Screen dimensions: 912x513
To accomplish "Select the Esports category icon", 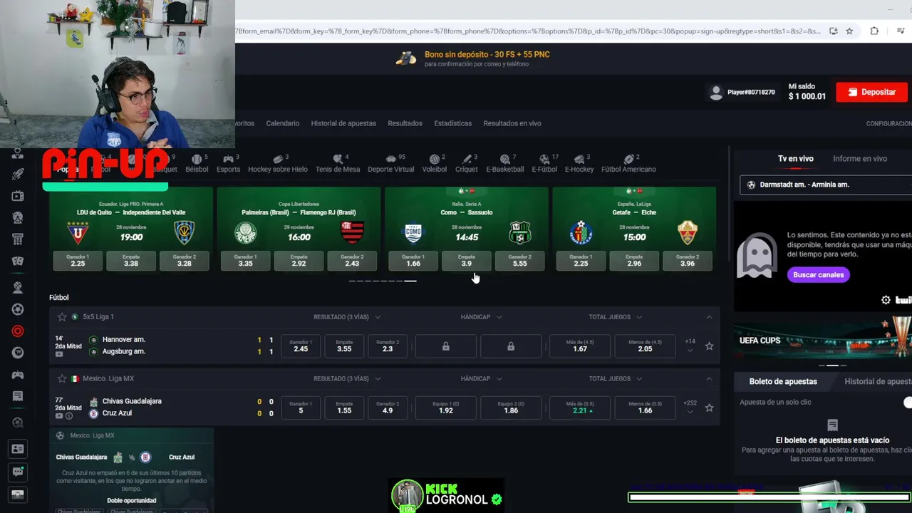I will pos(228,163).
